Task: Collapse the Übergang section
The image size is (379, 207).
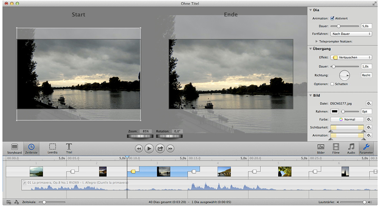Action: pyautogui.click(x=311, y=49)
